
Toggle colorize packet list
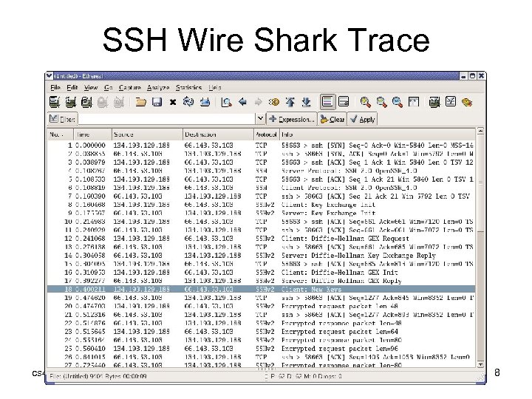pyautogui.click(x=327, y=102)
